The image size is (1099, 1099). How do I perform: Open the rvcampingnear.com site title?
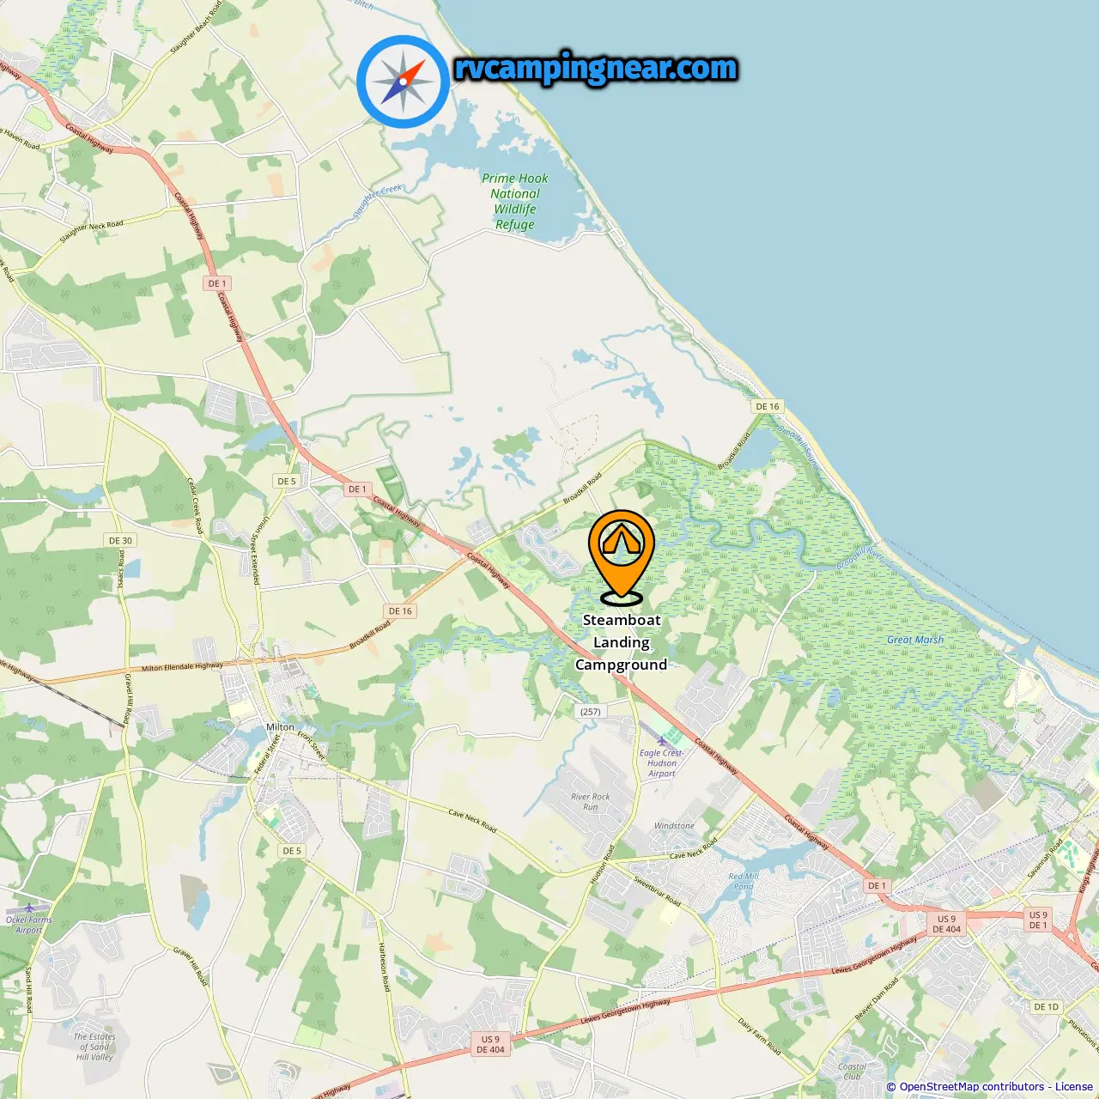pos(596,69)
